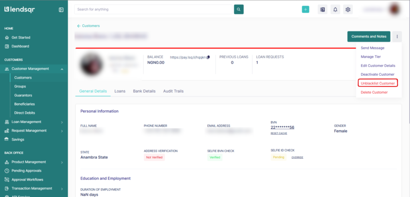
Task: Collapse Customer Management chevron
Action: 62,69
